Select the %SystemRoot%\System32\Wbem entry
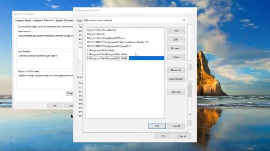This screenshot has height=151, width=270. click(125, 38)
